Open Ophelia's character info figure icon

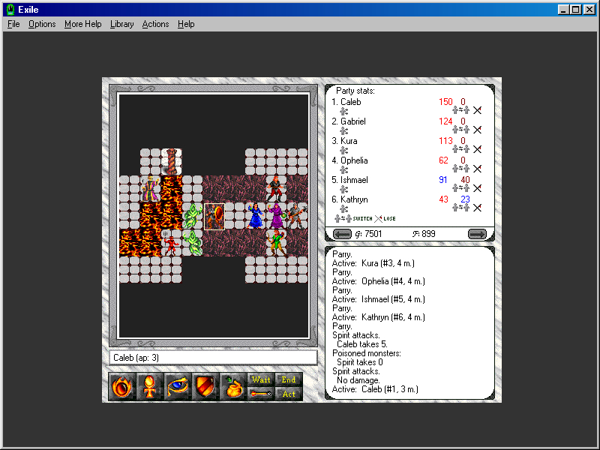pos(343,170)
